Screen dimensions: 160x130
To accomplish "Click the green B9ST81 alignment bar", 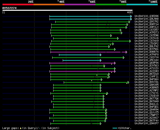I will click(96, 82).
